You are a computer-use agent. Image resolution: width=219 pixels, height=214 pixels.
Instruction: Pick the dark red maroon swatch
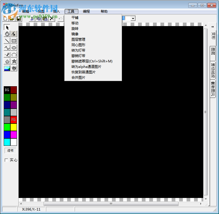[x=13, y=90]
